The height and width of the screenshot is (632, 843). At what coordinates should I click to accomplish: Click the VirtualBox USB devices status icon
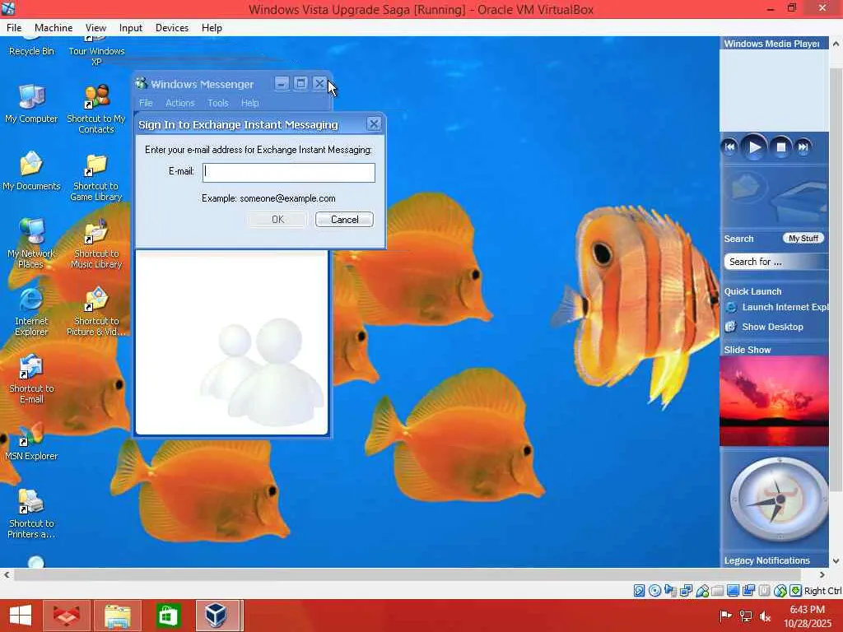pos(701,591)
